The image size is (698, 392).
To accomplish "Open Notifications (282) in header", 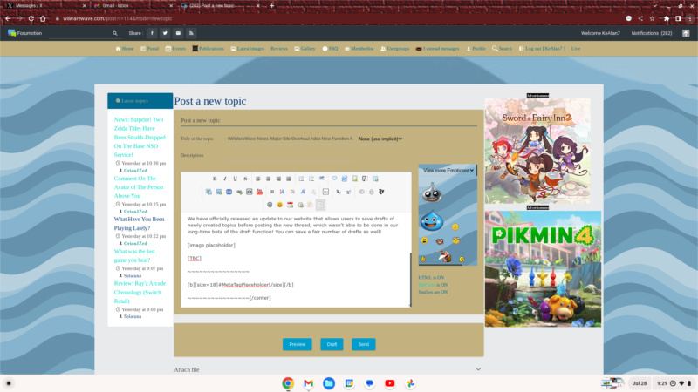I will pyautogui.click(x=651, y=33).
